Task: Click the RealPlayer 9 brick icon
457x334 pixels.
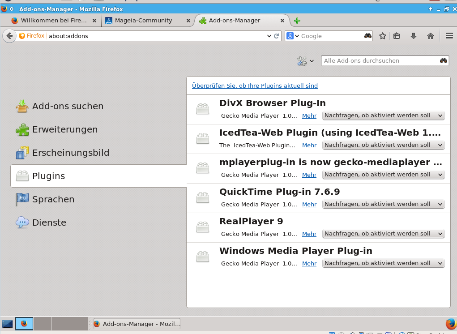Action: 203,227
